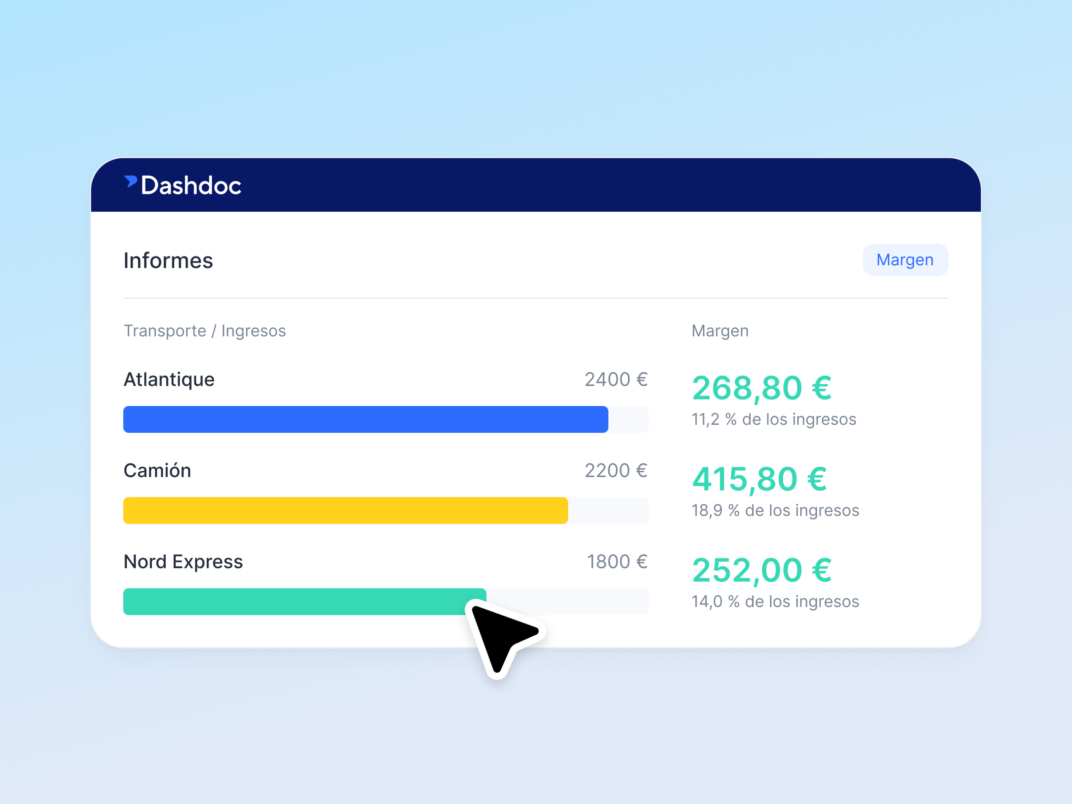Viewport: 1072px width, 804px height.
Task: Click the 268,80 € margin amount
Action: [x=762, y=388]
